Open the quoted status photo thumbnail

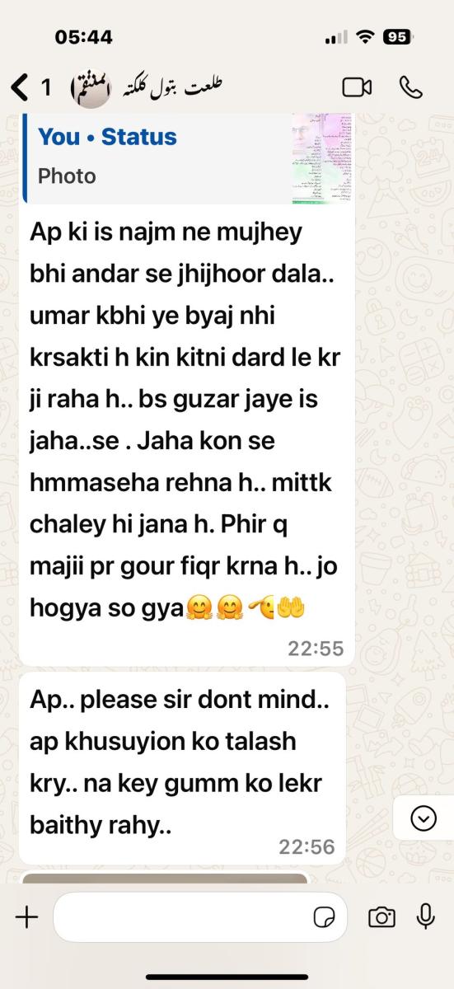[x=321, y=158]
